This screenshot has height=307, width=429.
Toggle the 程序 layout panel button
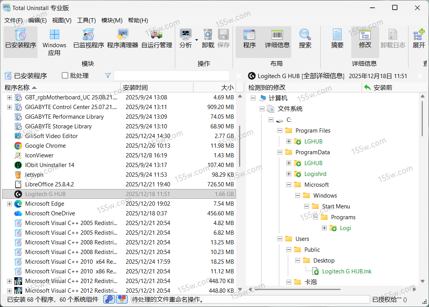pos(249,39)
